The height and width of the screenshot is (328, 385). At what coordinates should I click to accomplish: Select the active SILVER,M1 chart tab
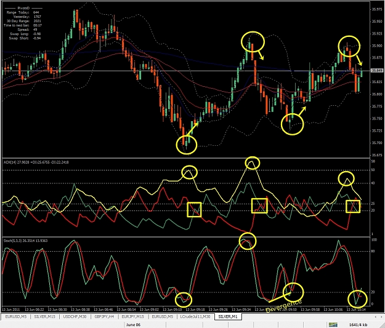pyautogui.click(x=228, y=317)
